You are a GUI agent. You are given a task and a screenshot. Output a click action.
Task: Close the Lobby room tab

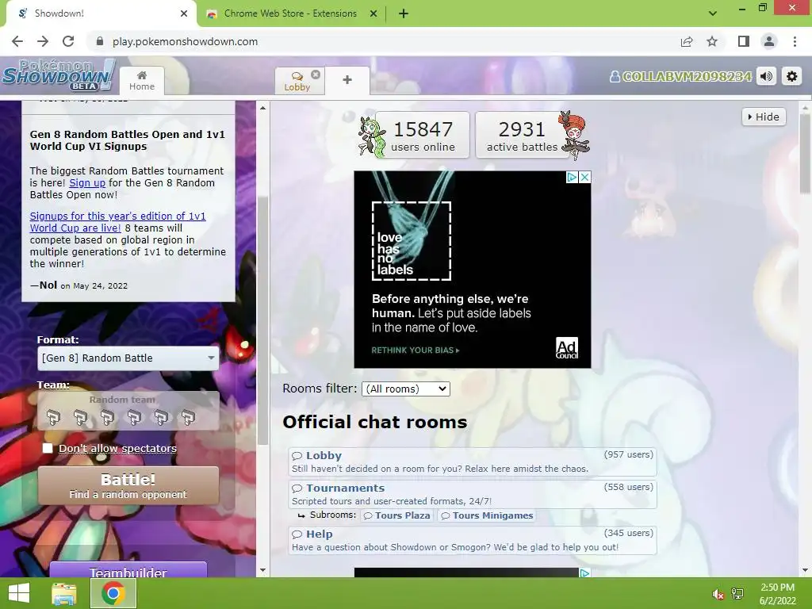pyautogui.click(x=316, y=74)
